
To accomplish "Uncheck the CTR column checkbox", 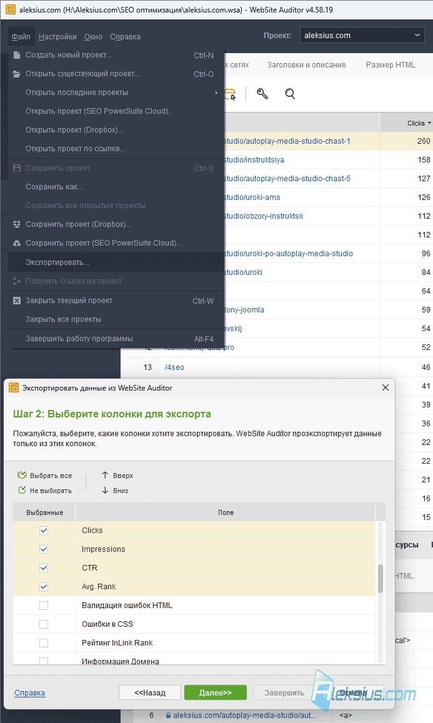I will point(44,567).
